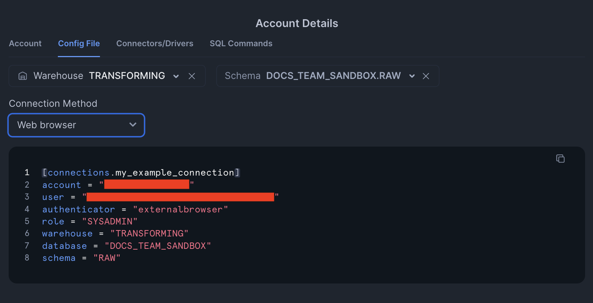This screenshot has height=303, width=593.
Task: Select the redacted account value on line 2
Action: pos(147,184)
